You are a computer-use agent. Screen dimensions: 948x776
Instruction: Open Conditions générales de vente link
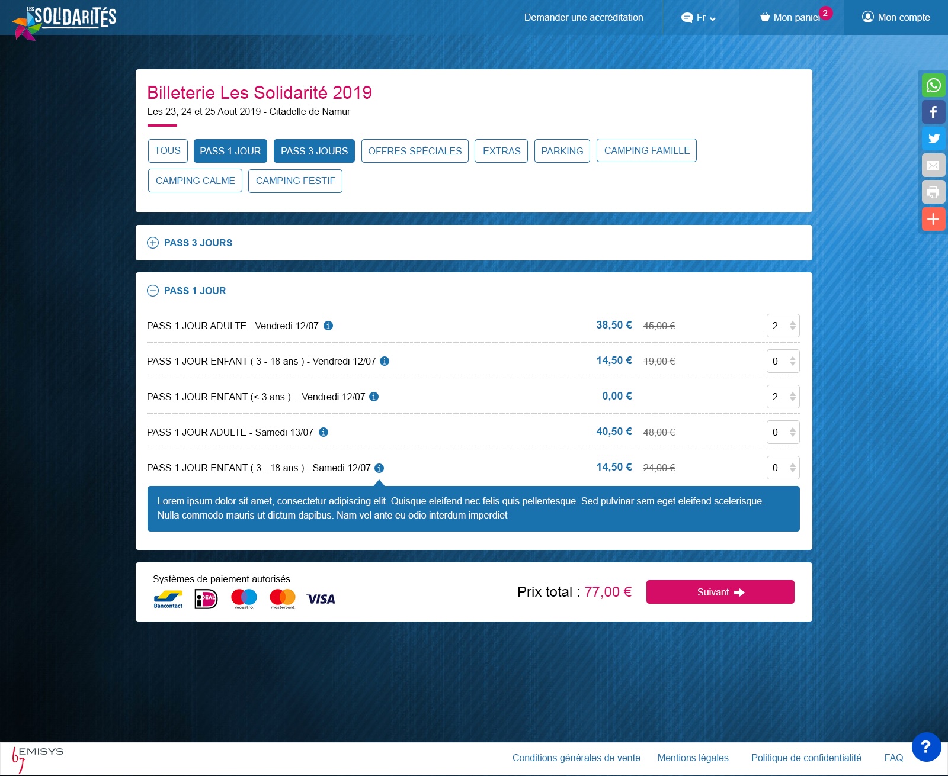coord(577,758)
